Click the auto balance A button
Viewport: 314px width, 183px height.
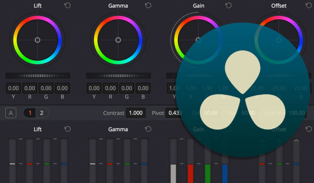pos(11,113)
